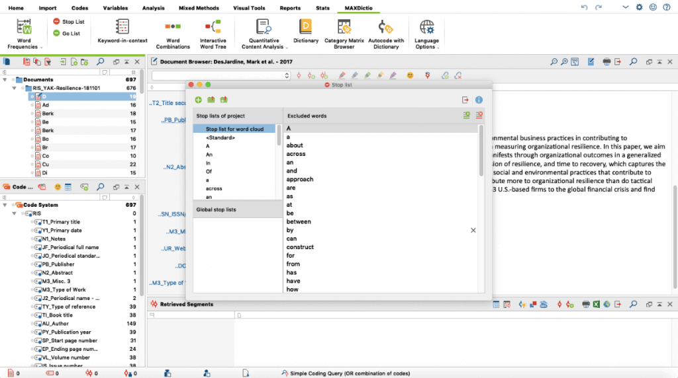Viewport: 678px width, 378px height.
Task: Click Autocode with Dictionary
Action: [386, 34]
